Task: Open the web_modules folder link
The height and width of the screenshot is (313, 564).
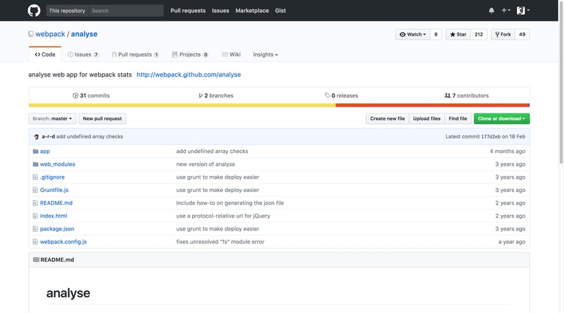Action: pyautogui.click(x=58, y=164)
